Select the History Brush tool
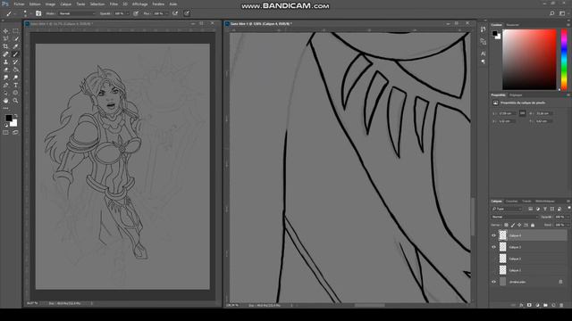 (15, 62)
